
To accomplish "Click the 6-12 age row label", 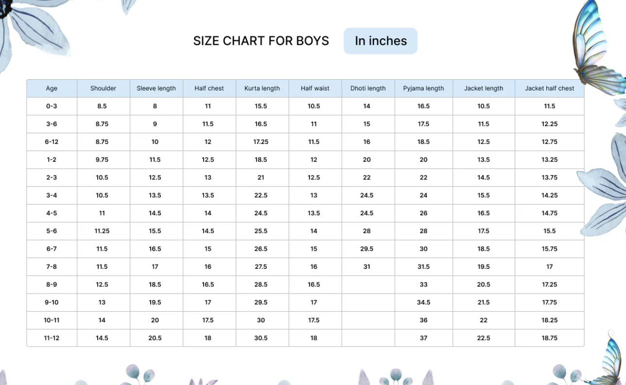I will (52, 142).
